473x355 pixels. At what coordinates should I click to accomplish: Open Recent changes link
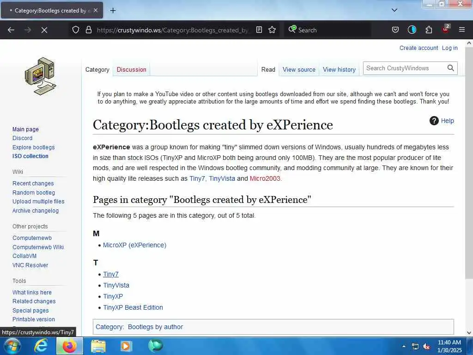tap(33, 183)
